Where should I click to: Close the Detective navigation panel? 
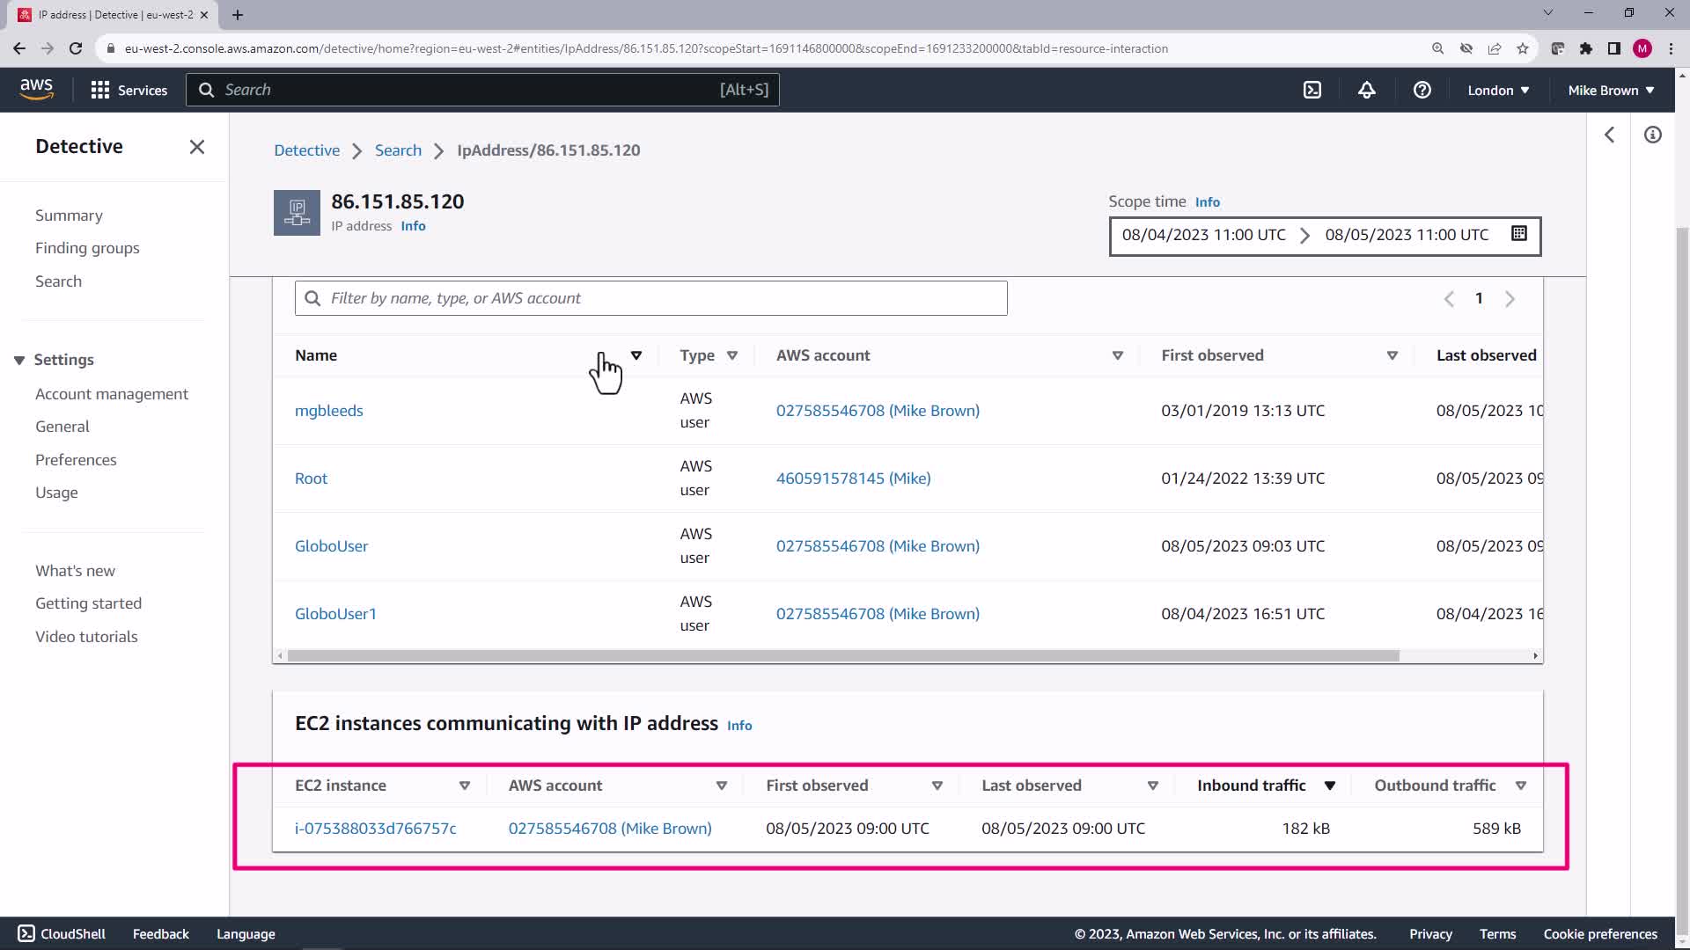(197, 147)
